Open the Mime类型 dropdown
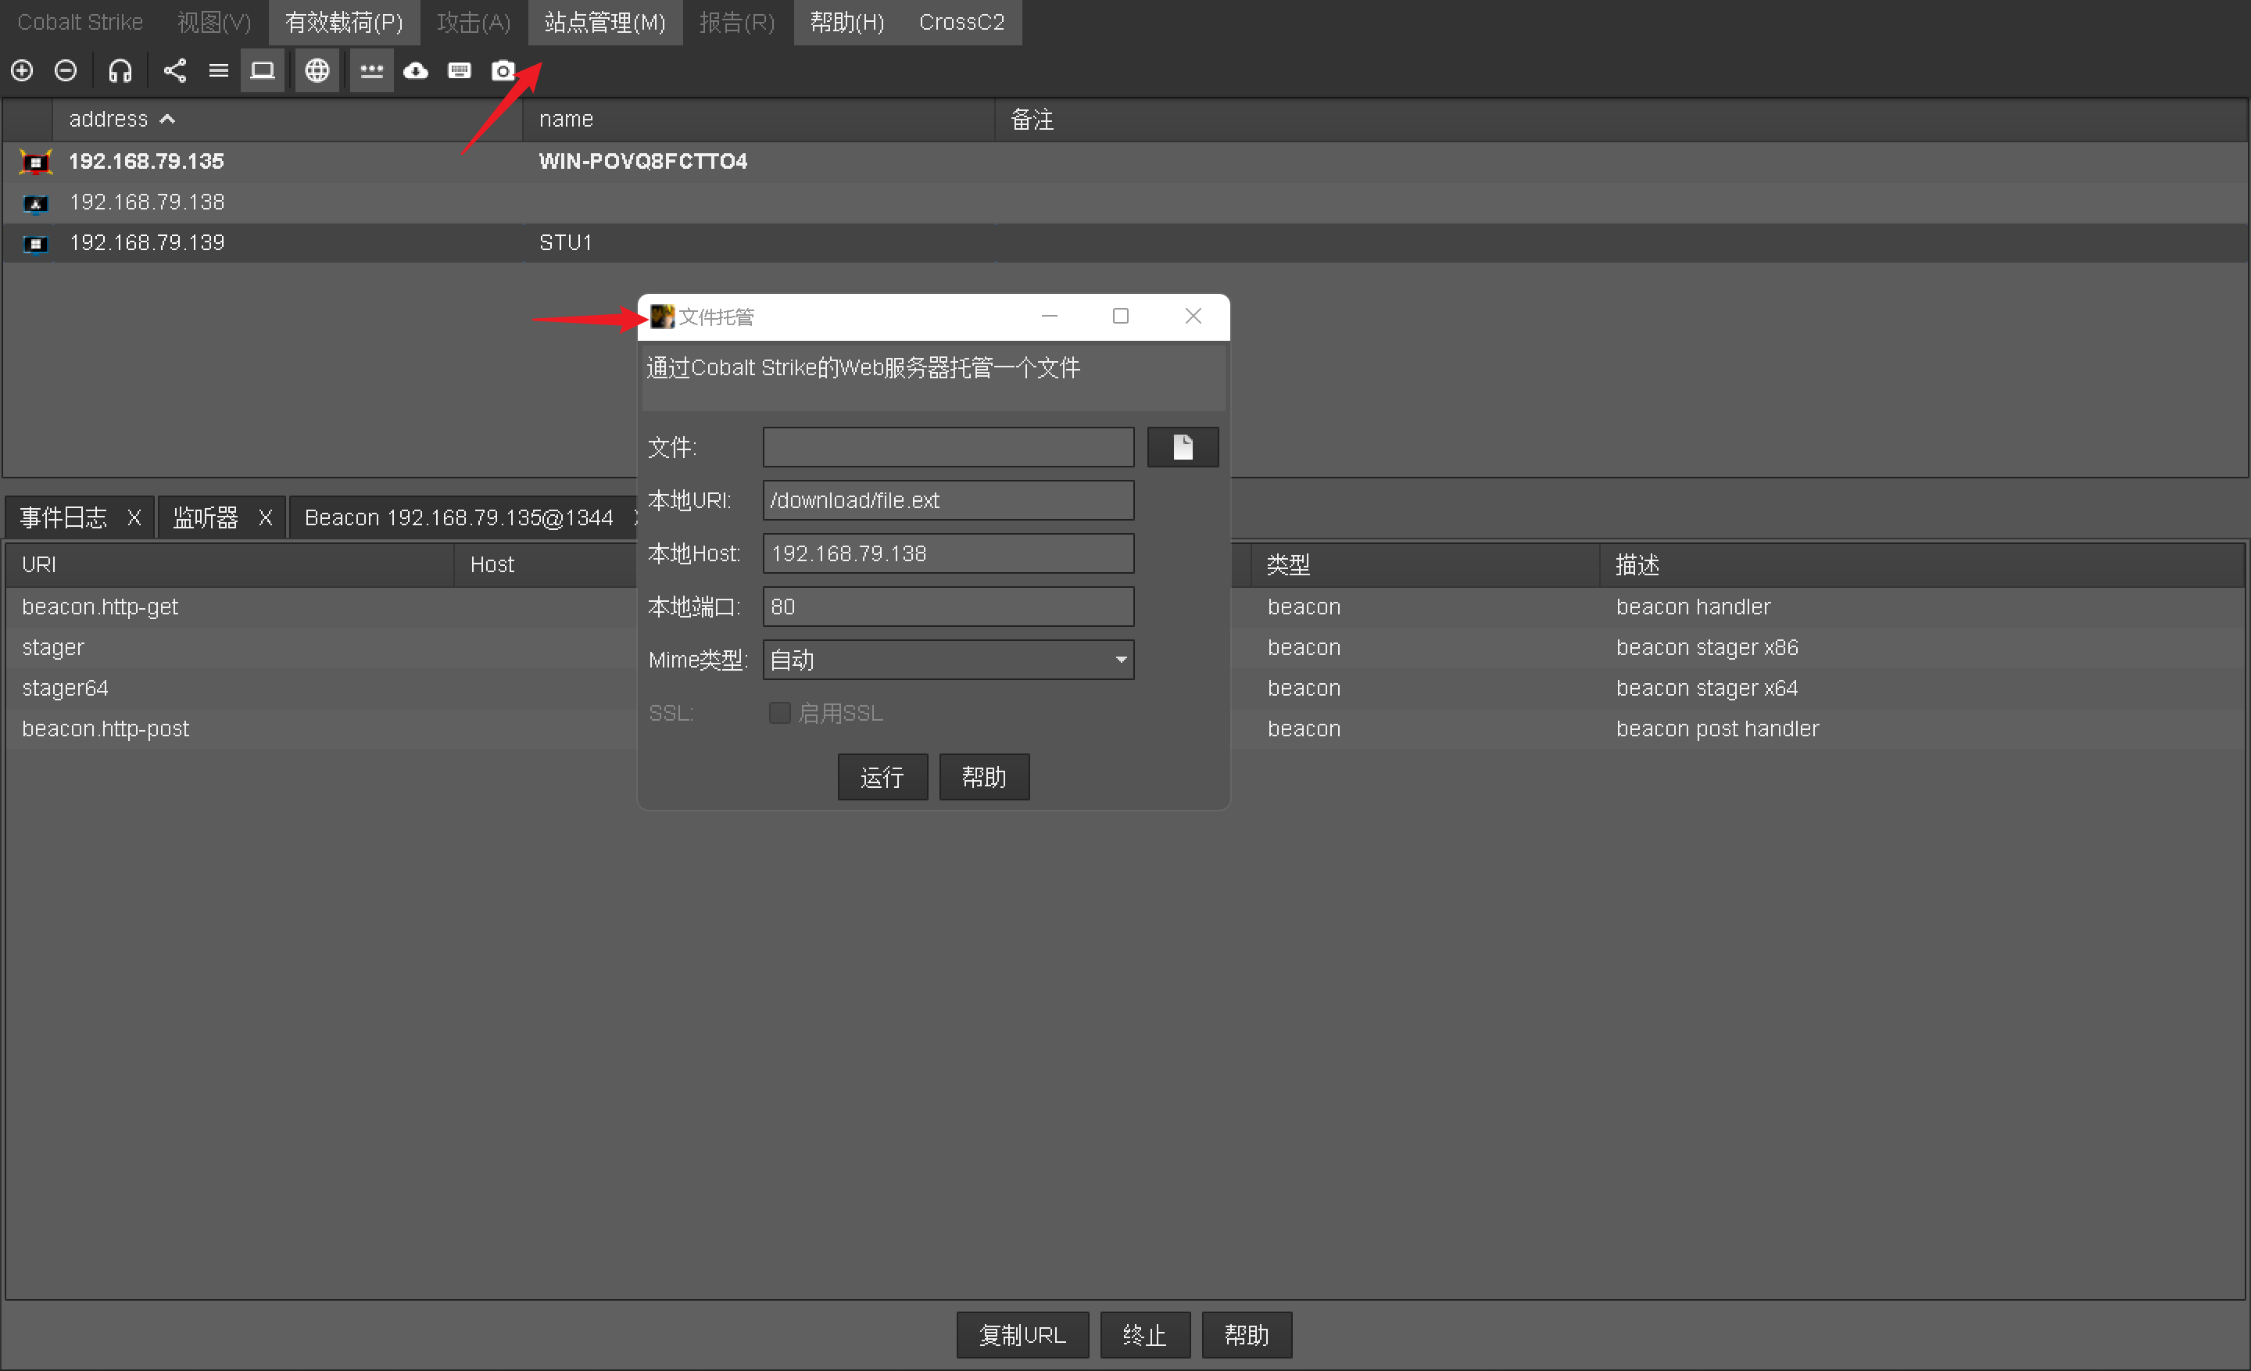 point(948,660)
